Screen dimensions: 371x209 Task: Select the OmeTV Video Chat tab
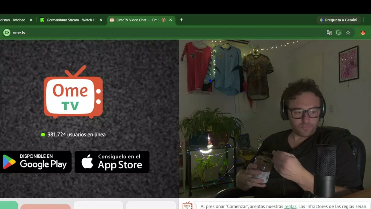(x=141, y=20)
